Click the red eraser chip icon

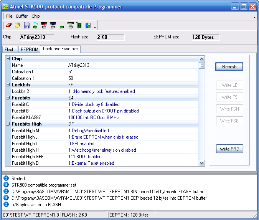pos(9,26)
